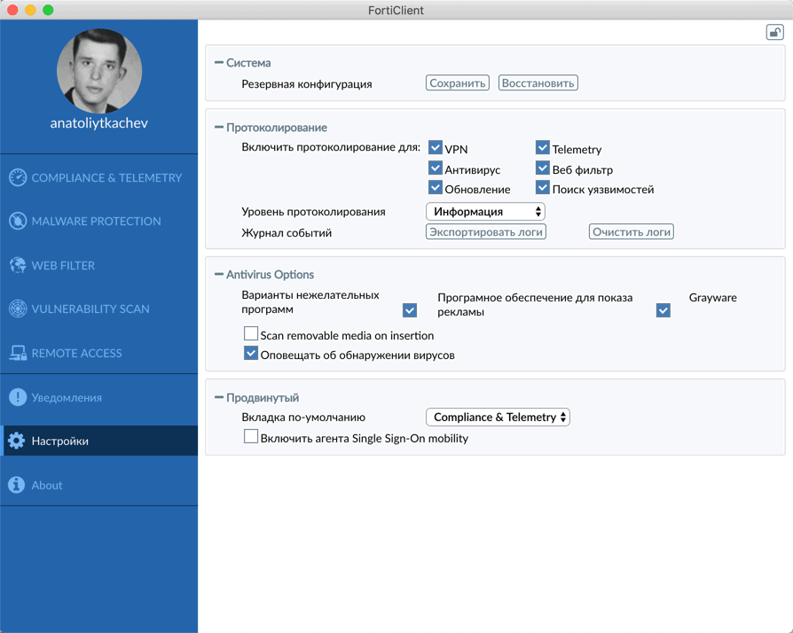Click the Compliance & Telemetry gauge icon
Image resolution: width=793 pixels, height=633 pixels.
tap(18, 177)
